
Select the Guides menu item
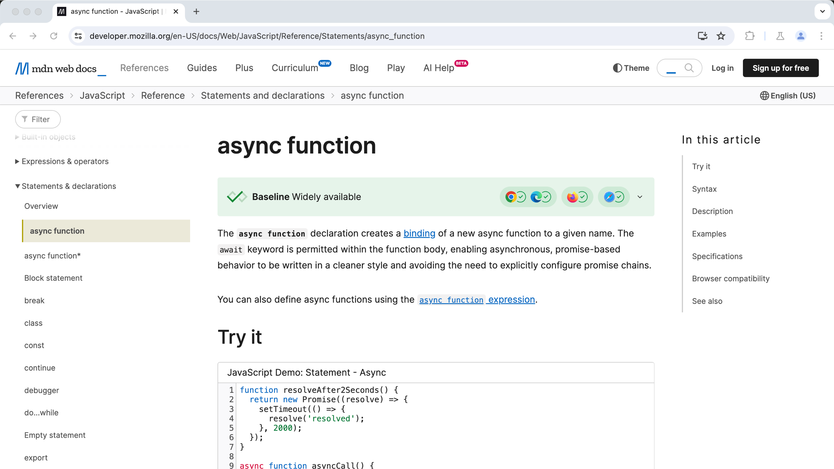(x=202, y=68)
